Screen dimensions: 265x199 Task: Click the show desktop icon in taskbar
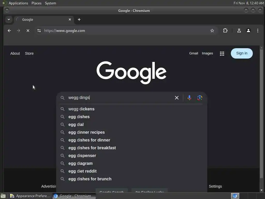point(3,196)
